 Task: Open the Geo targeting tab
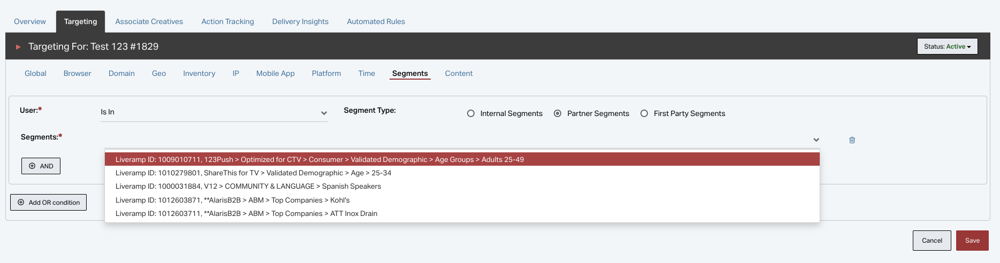pos(159,73)
